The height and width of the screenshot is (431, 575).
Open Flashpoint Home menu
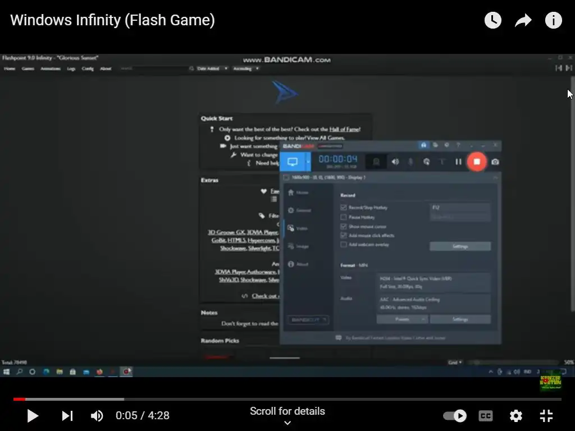(x=10, y=68)
